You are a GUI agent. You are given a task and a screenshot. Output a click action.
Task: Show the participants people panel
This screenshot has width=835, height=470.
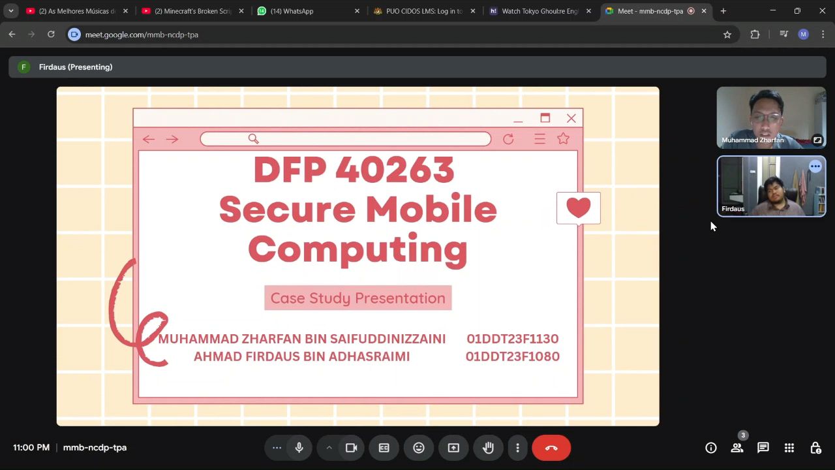(737, 448)
